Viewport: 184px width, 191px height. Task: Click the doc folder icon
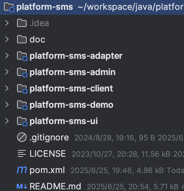coord(22,39)
